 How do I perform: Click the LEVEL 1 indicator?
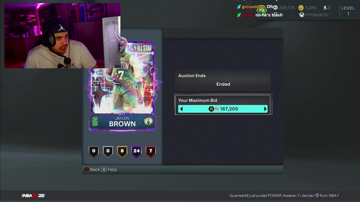348,11
